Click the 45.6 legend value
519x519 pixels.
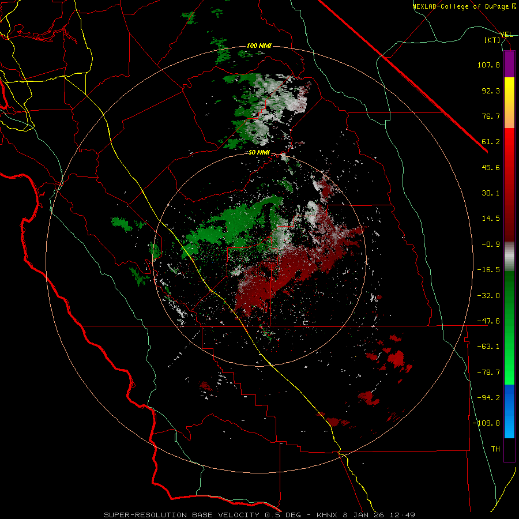pos(491,167)
